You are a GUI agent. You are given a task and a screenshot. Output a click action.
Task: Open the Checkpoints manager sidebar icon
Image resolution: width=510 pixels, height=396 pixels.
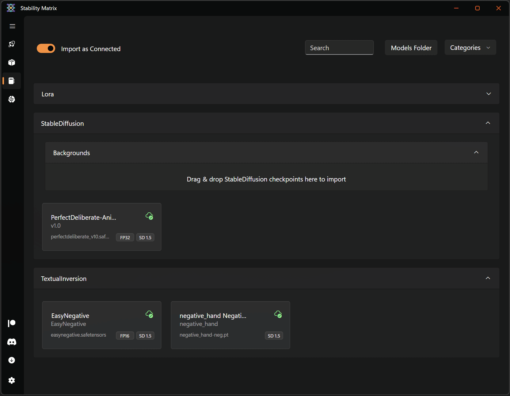coord(12,81)
